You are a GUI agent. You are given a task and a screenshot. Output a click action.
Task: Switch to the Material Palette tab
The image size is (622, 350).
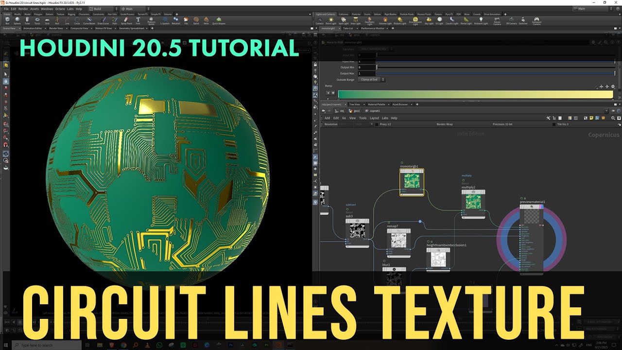[x=377, y=105]
